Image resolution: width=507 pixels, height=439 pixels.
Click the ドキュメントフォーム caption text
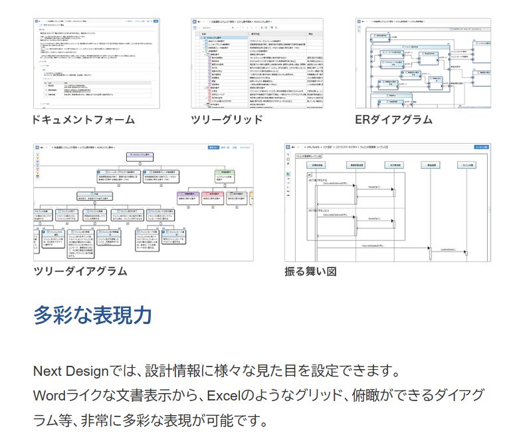point(84,120)
